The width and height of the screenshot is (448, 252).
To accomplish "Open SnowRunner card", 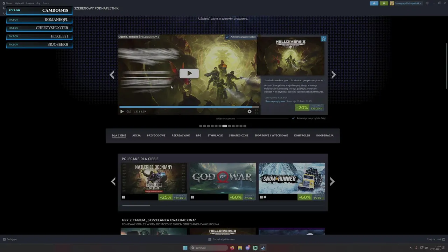I will [292, 182].
